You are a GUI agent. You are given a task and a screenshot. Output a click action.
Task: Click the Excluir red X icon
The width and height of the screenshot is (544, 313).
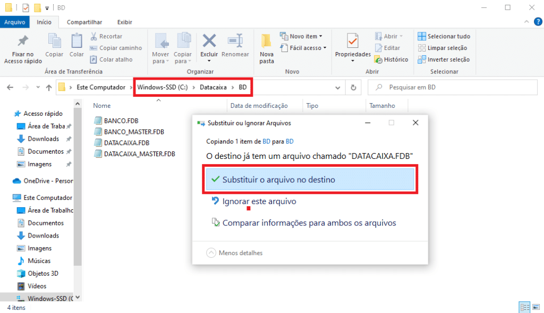209,42
